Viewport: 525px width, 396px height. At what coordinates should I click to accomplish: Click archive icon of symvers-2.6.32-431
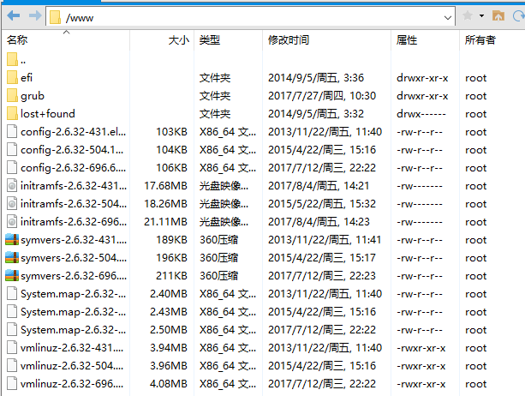[12, 239]
